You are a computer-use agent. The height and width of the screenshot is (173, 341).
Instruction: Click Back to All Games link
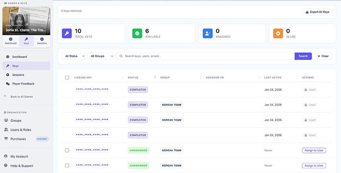21,96
